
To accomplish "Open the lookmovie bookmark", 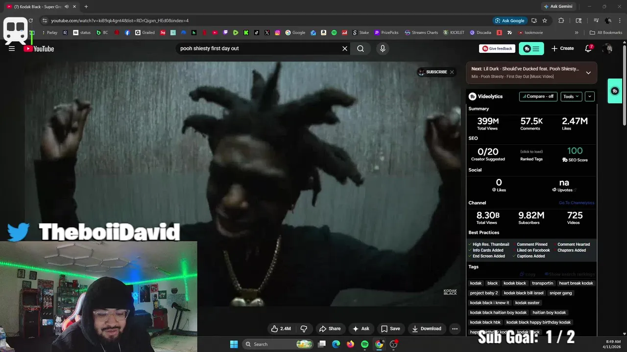I will [530, 33].
